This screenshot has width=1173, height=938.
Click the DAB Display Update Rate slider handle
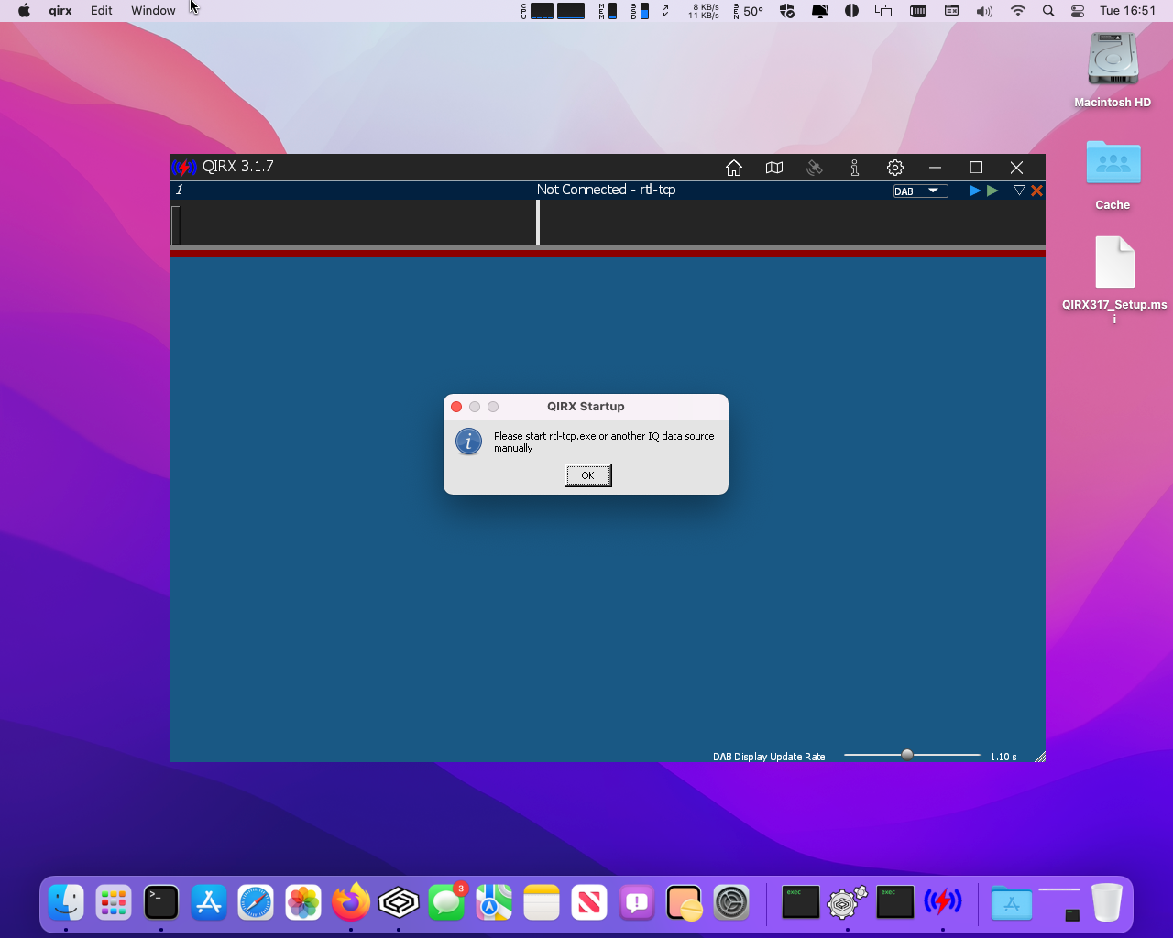pyautogui.click(x=907, y=755)
